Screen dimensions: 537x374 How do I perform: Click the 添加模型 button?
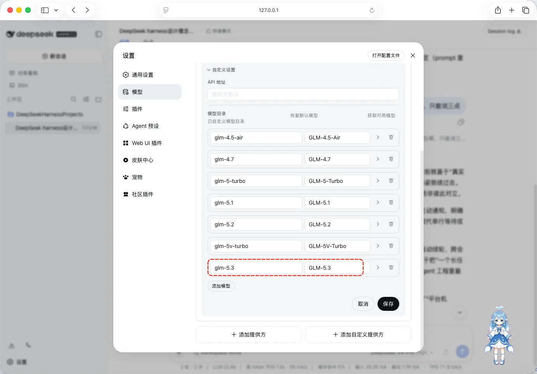pyautogui.click(x=221, y=286)
